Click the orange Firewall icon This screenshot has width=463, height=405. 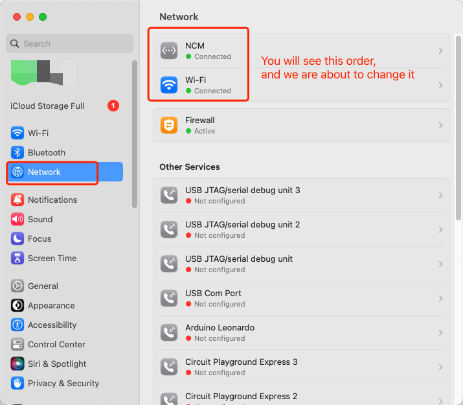[x=169, y=125]
